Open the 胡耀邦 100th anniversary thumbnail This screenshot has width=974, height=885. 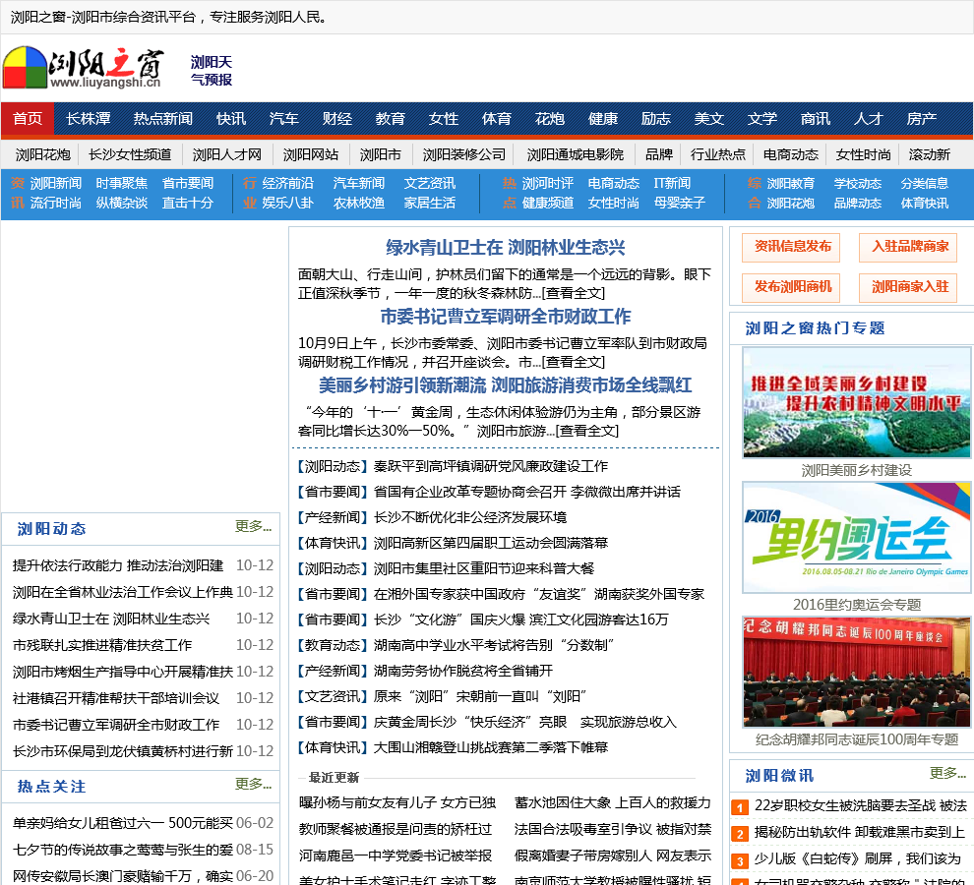(x=856, y=672)
